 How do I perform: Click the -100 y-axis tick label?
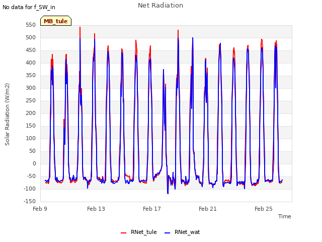[x=30, y=189]
